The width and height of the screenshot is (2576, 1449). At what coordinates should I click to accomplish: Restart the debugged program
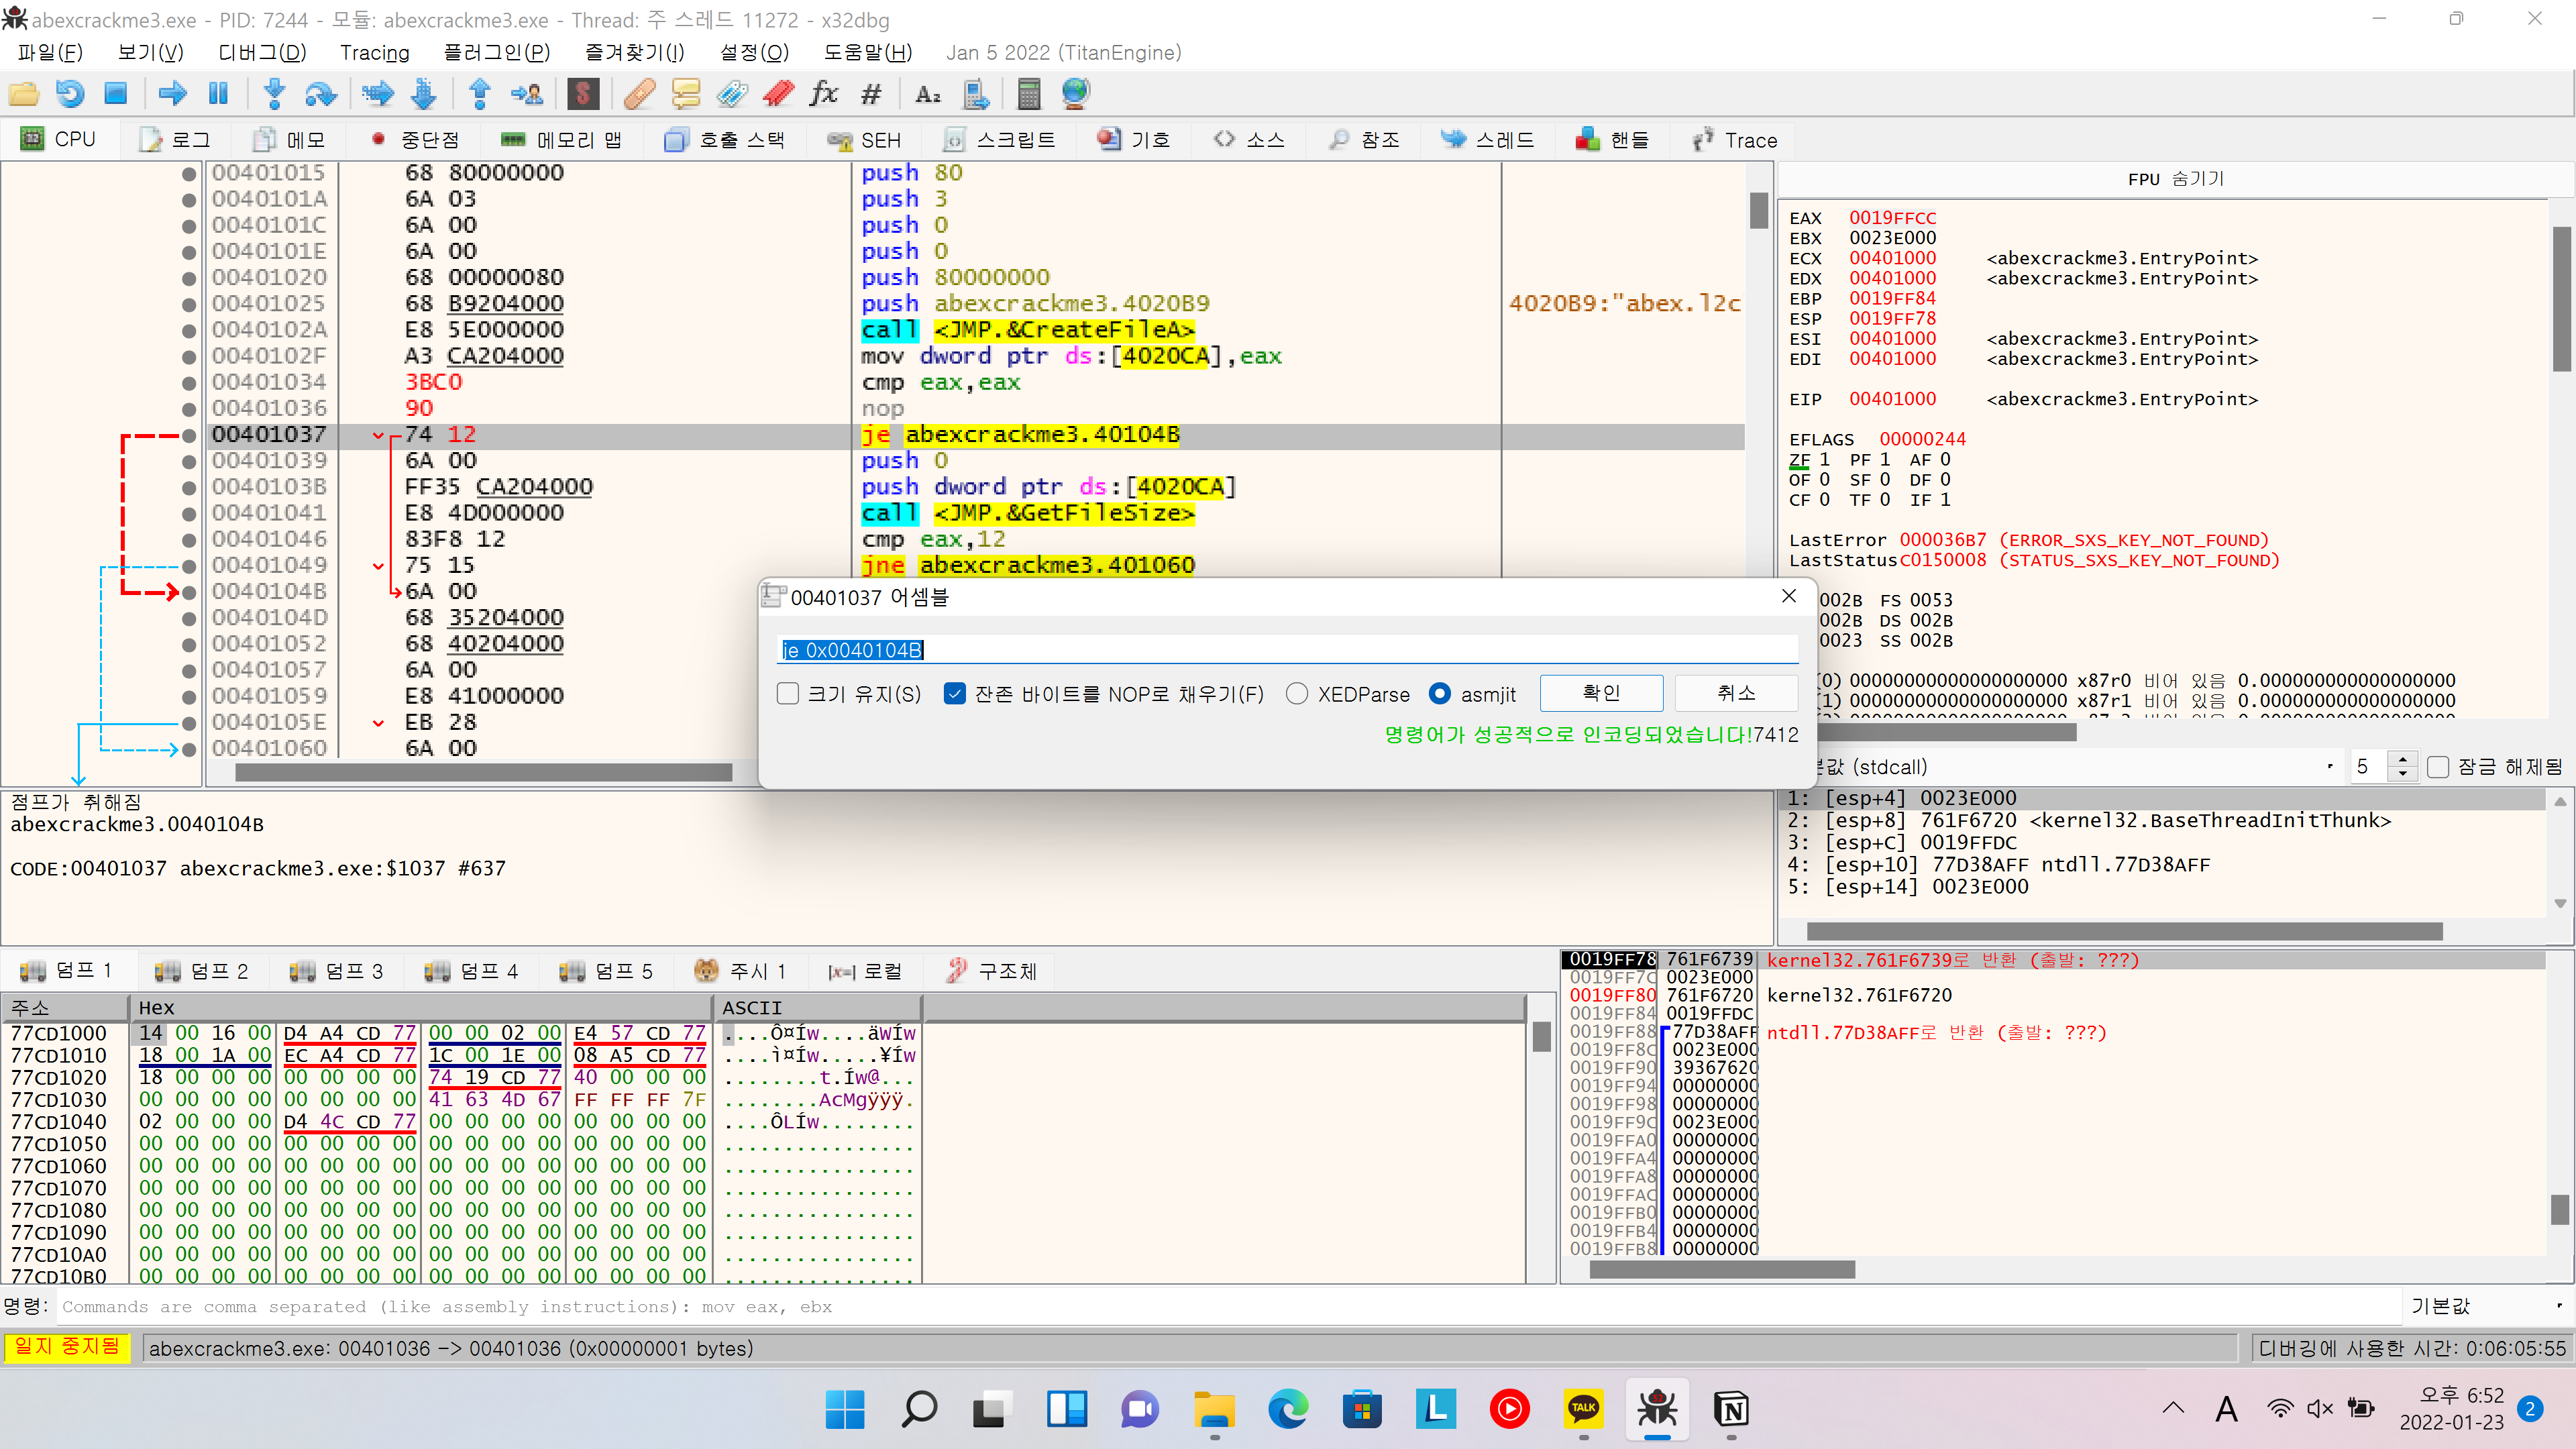tap(70, 95)
